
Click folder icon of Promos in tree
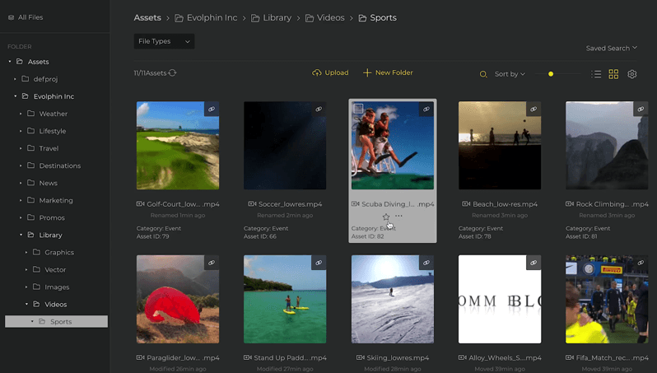(x=31, y=217)
